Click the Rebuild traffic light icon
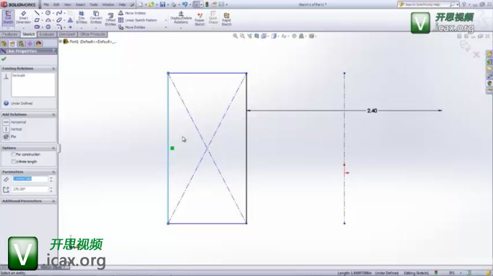 (207, 4)
